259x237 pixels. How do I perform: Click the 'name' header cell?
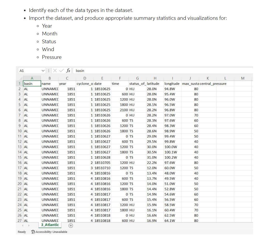click(x=50, y=84)
